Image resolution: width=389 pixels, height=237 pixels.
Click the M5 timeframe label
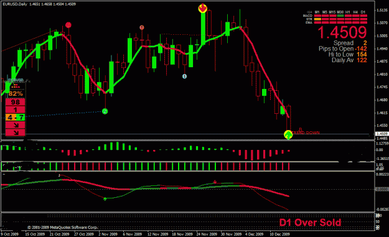(x=325, y=12)
